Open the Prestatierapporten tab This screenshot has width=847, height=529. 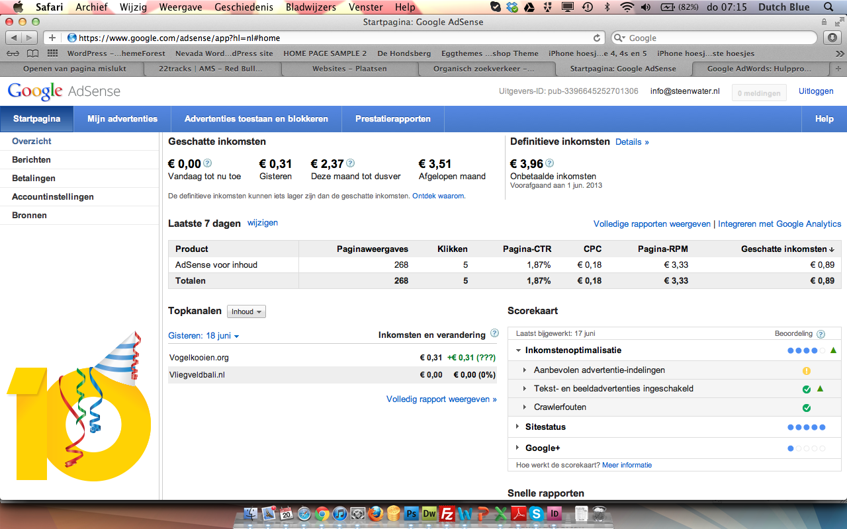point(393,119)
